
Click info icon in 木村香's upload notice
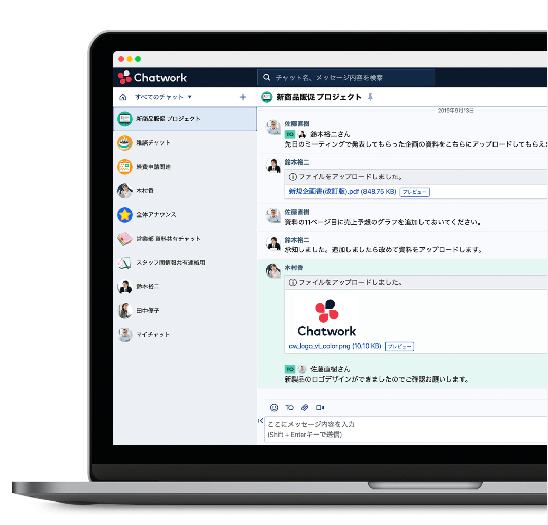click(x=293, y=282)
